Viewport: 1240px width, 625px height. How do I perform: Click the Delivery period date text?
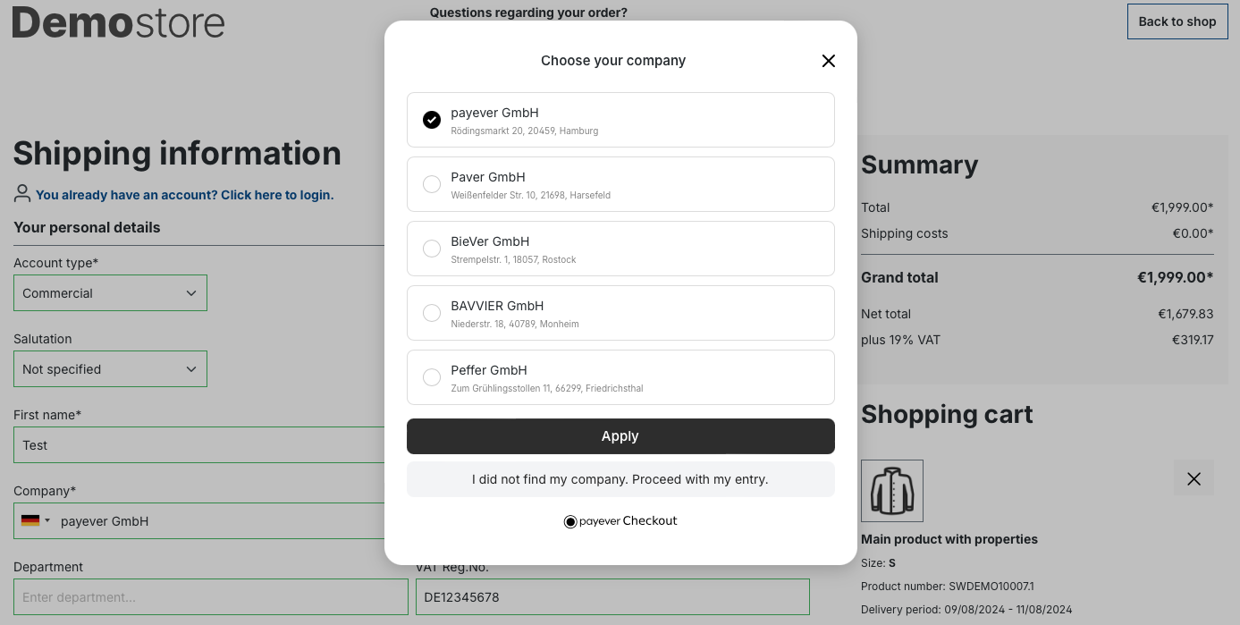coord(966,610)
